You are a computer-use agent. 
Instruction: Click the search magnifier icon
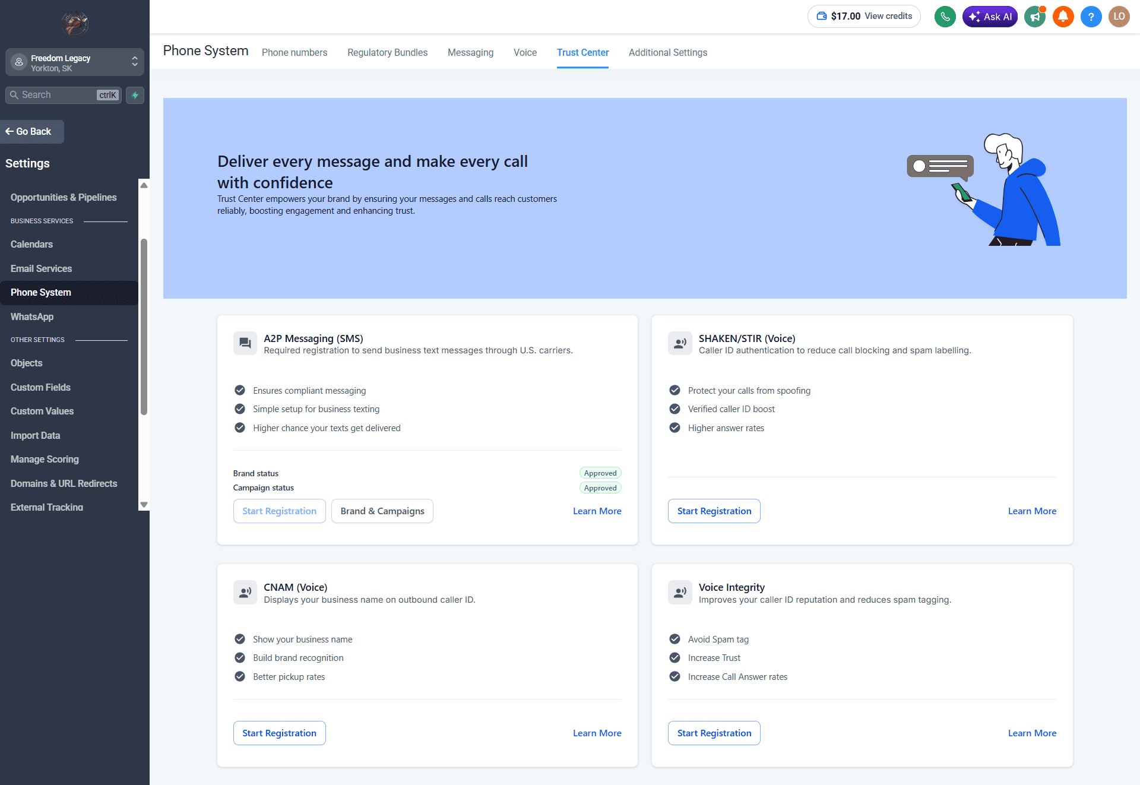[x=14, y=95]
